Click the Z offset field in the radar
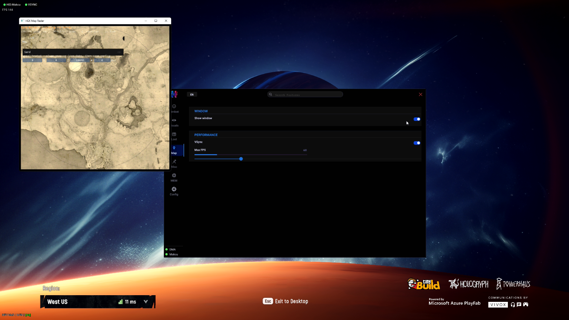569x320 pixels. click(x=56, y=60)
